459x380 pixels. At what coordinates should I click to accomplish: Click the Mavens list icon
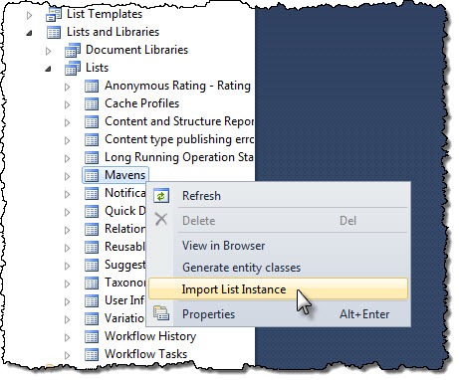coord(92,175)
